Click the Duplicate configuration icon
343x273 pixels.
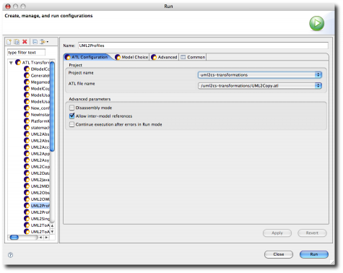tap(17, 42)
